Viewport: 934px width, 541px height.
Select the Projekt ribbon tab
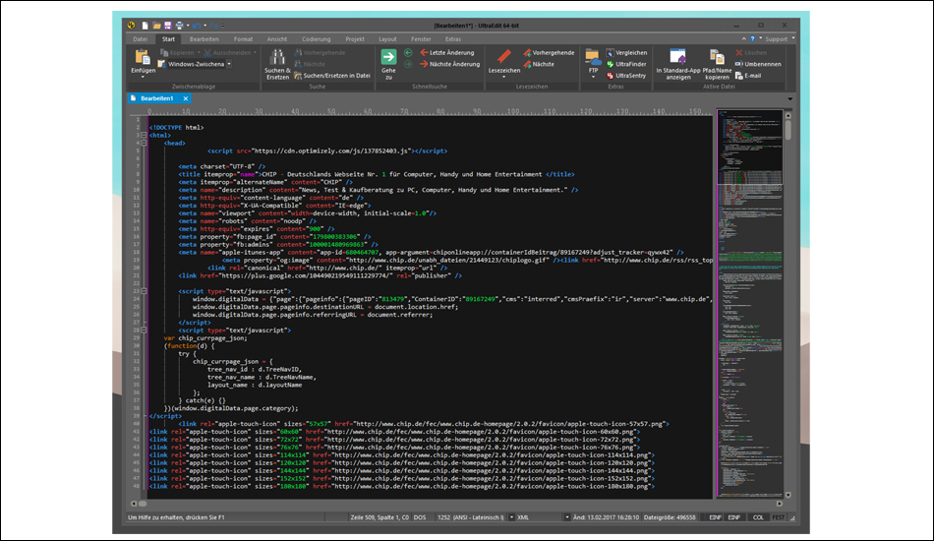355,39
